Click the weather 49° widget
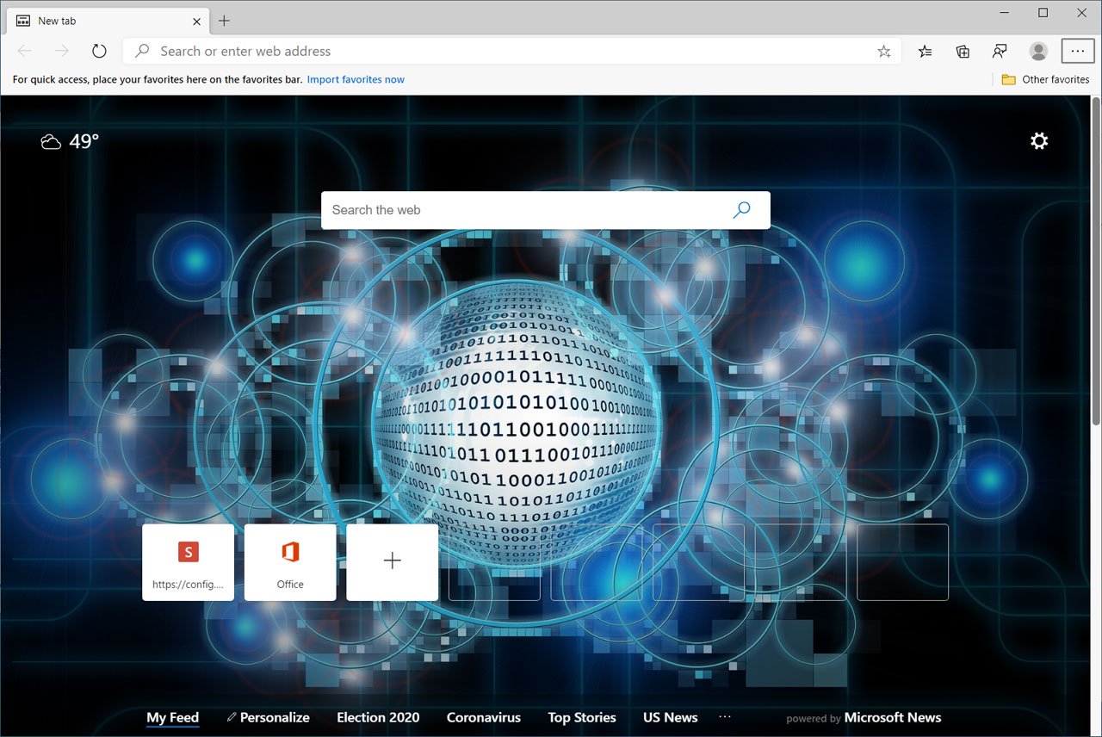 tap(70, 141)
